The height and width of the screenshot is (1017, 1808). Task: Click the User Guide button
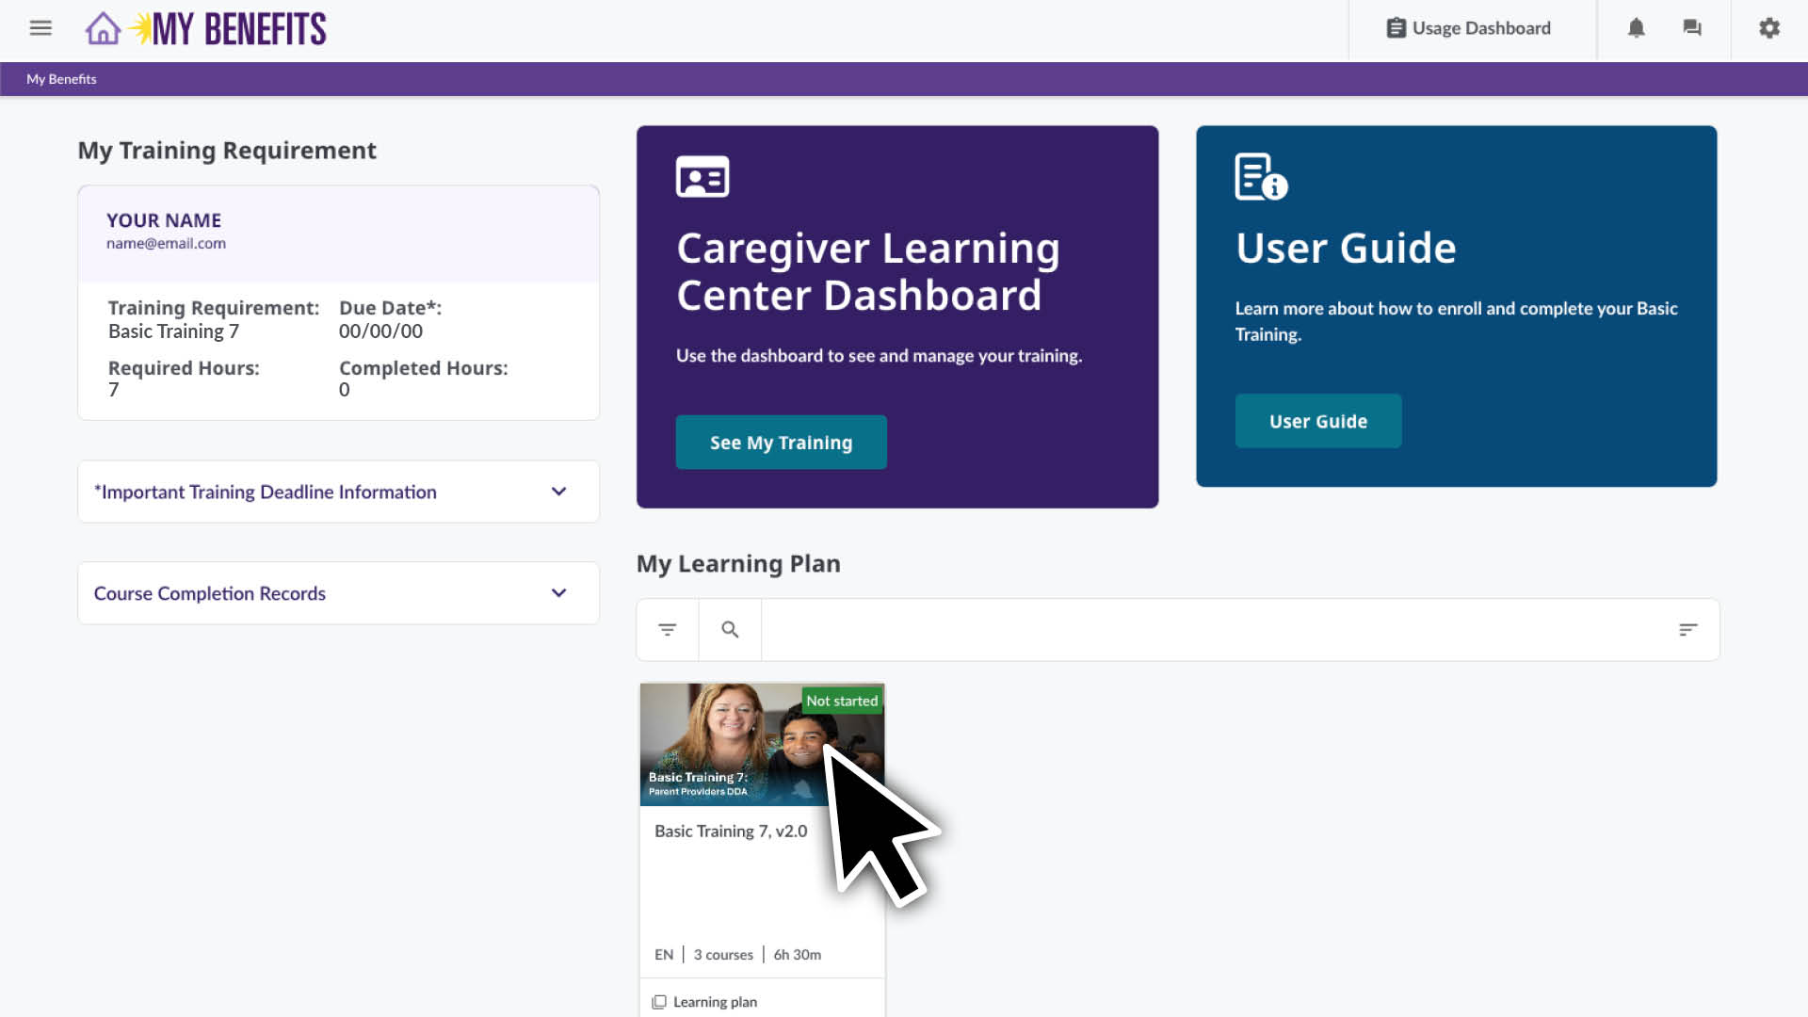point(1317,421)
